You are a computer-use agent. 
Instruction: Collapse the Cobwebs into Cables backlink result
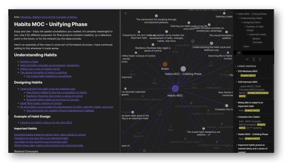click(x=236, y=117)
